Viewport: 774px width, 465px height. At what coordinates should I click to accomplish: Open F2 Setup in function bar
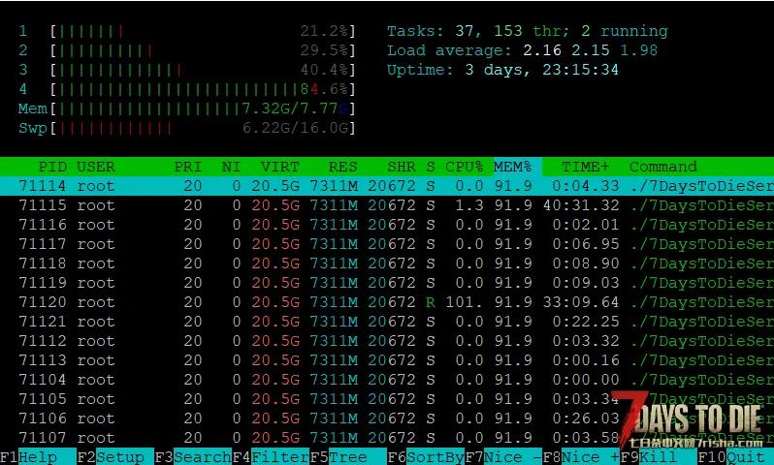click(x=115, y=457)
